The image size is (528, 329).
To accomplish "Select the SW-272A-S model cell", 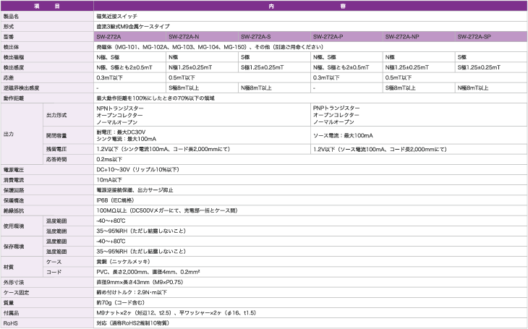I will (x=255, y=35).
